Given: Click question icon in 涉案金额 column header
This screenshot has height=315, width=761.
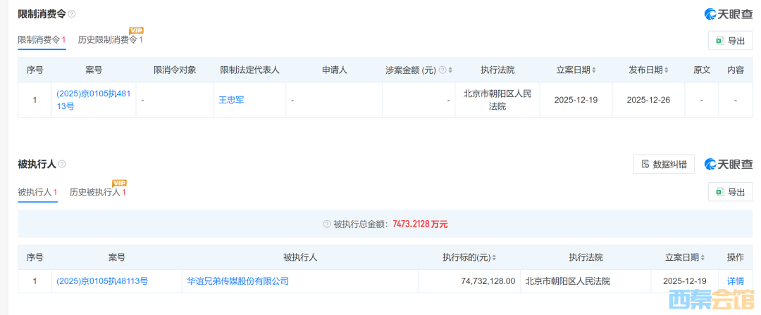Looking at the screenshot, I should (x=443, y=70).
